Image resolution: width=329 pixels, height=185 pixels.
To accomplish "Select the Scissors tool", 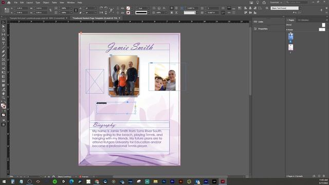I will 4,68.
